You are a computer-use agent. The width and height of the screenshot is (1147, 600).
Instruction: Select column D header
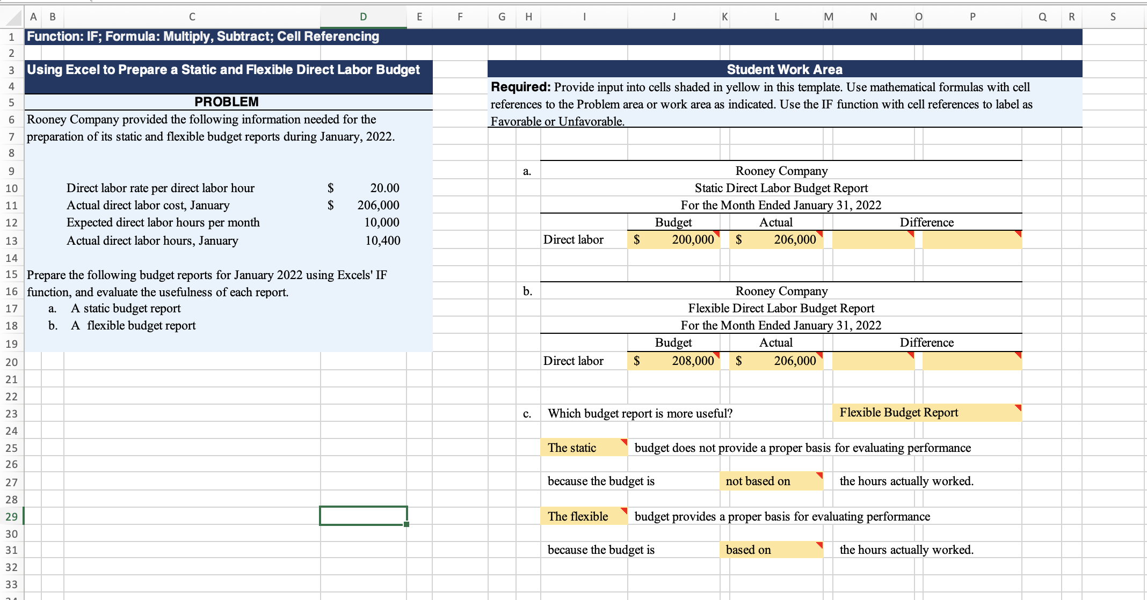(x=363, y=17)
